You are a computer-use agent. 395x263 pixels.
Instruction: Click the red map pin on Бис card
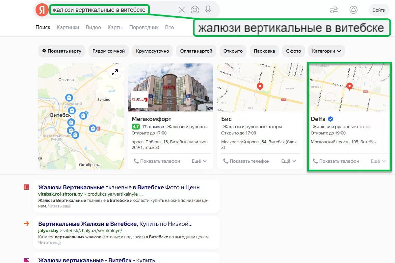click(x=260, y=86)
